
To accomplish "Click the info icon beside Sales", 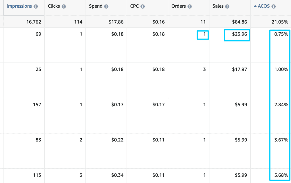I will click(x=227, y=6).
